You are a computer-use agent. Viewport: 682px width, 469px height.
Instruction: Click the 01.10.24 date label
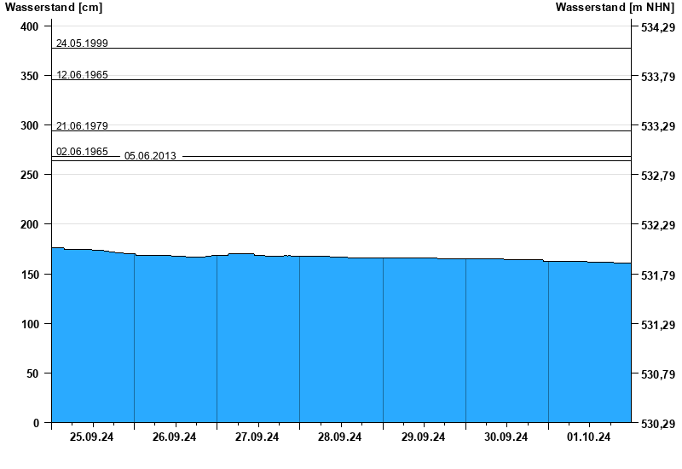pos(588,437)
